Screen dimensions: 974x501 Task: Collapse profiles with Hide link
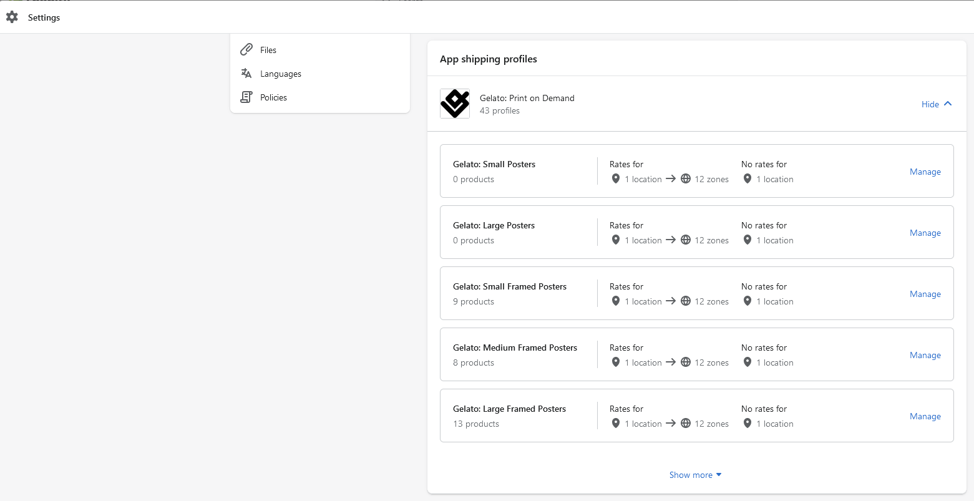click(x=930, y=104)
